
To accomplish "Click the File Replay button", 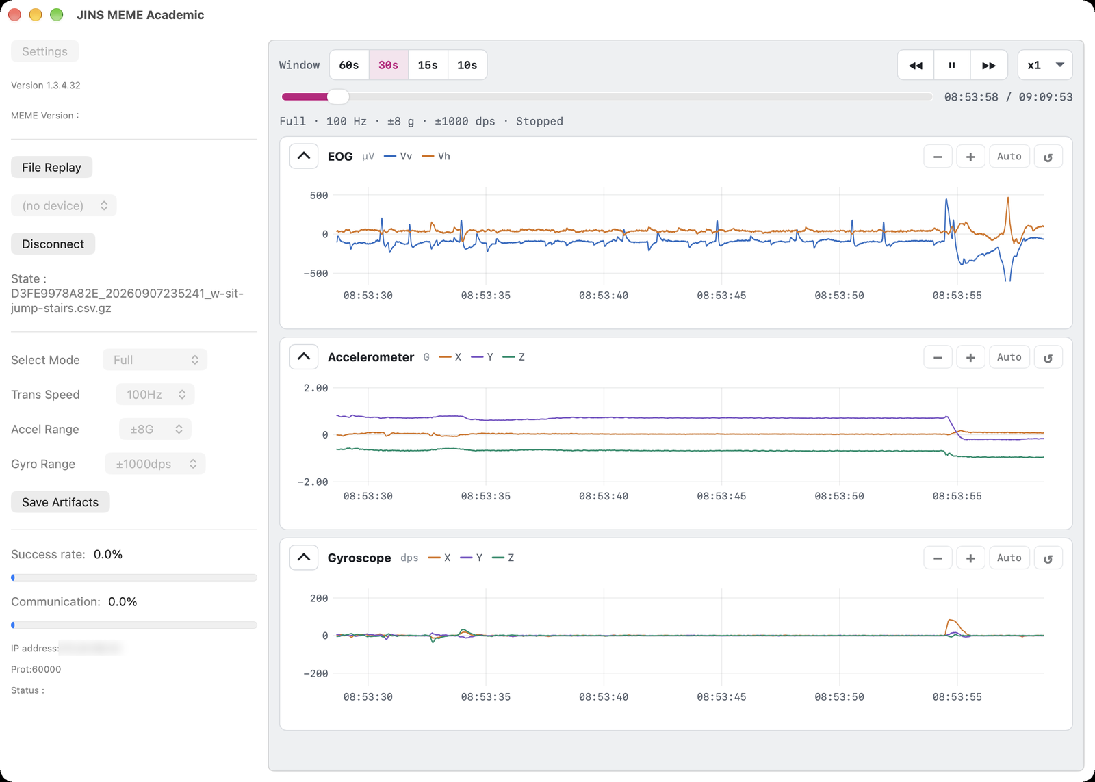I will 51,167.
